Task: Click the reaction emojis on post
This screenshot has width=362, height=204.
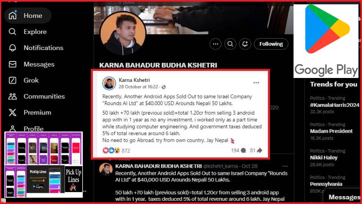Action: [111, 150]
